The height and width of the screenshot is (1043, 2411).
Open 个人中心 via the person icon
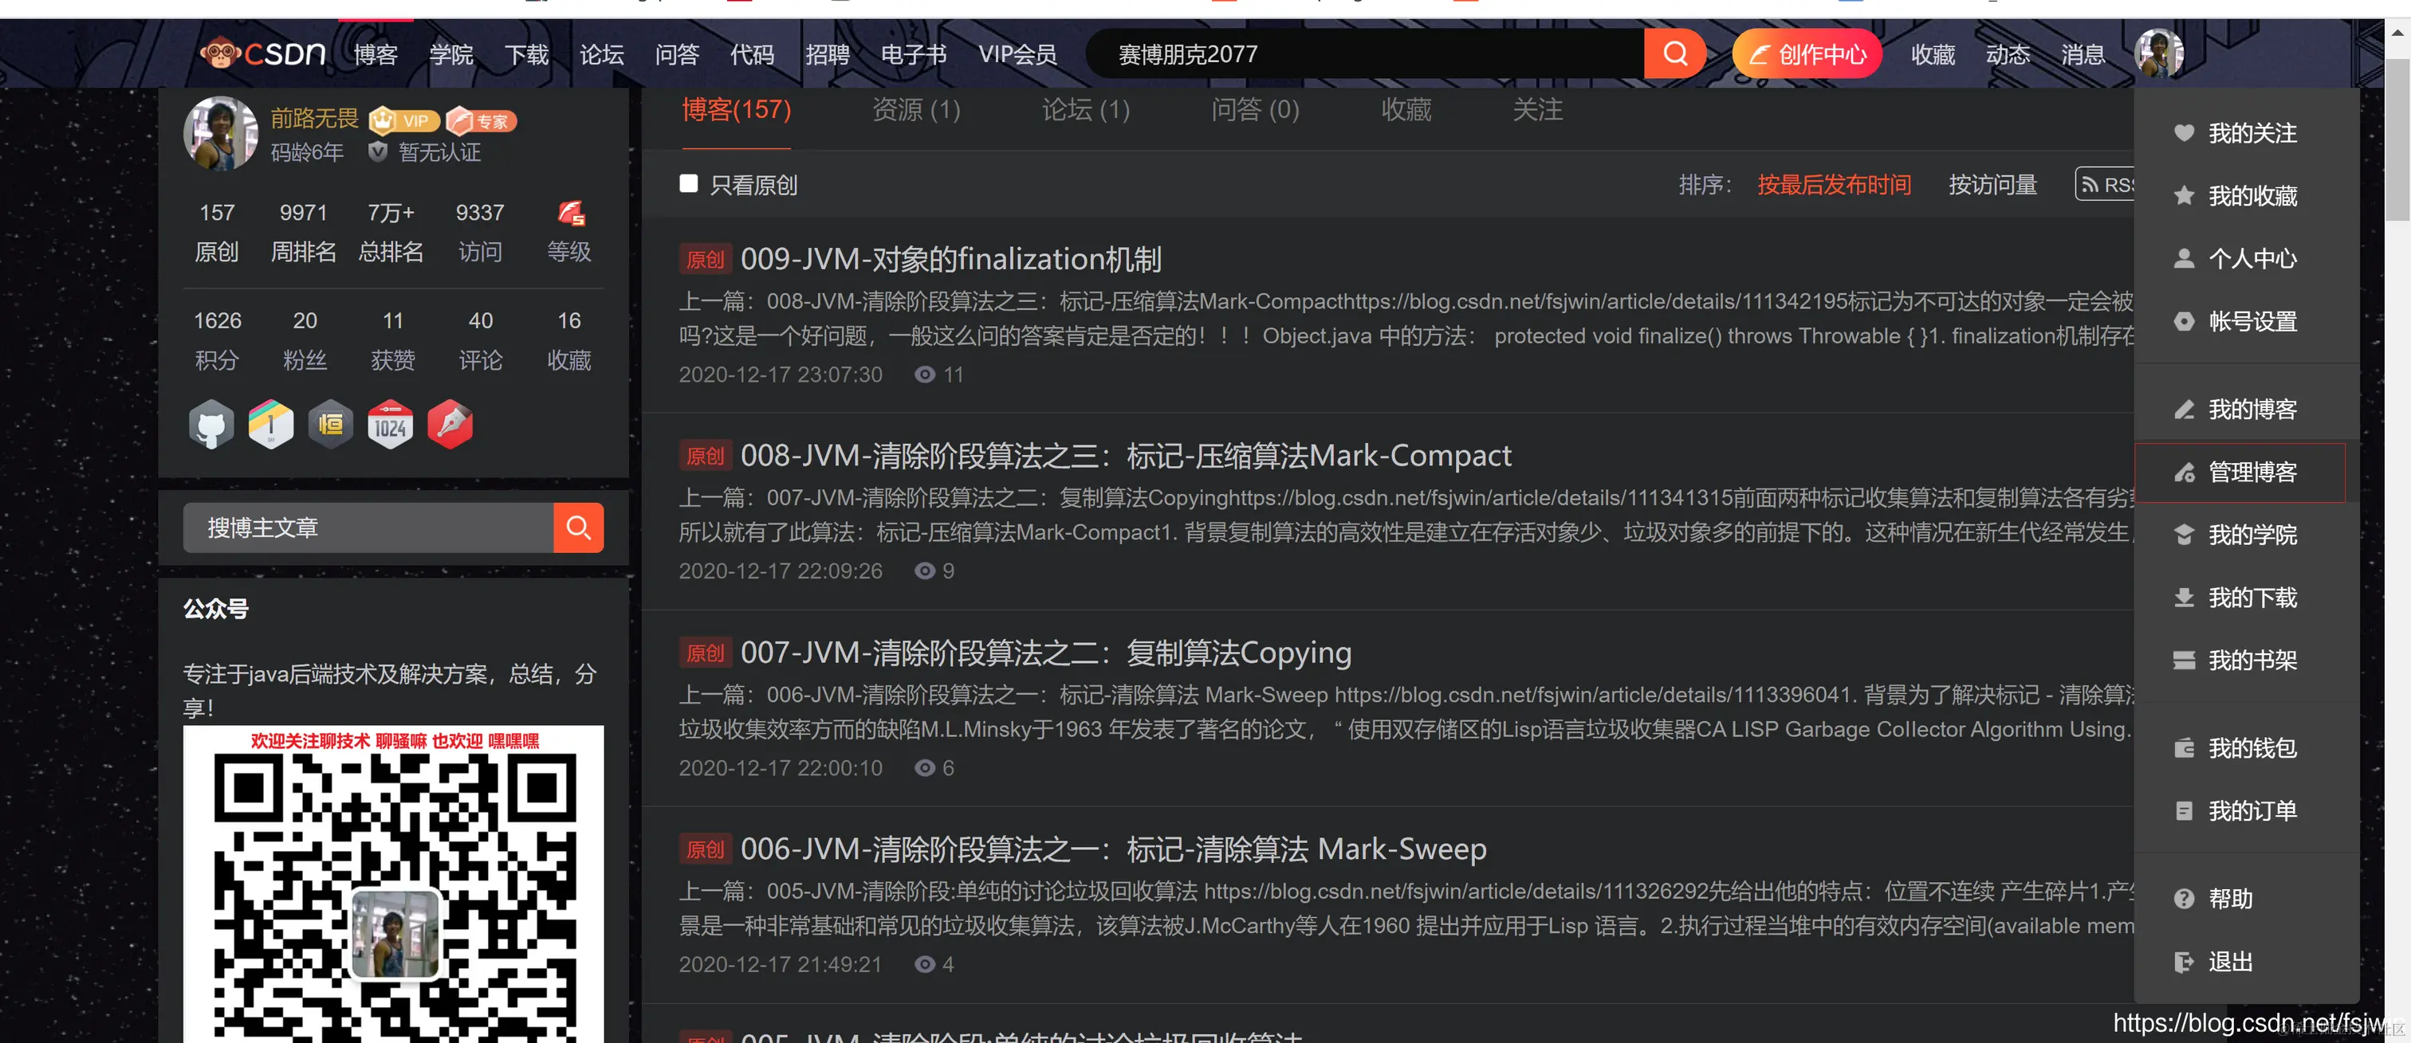pyautogui.click(x=2184, y=258)
